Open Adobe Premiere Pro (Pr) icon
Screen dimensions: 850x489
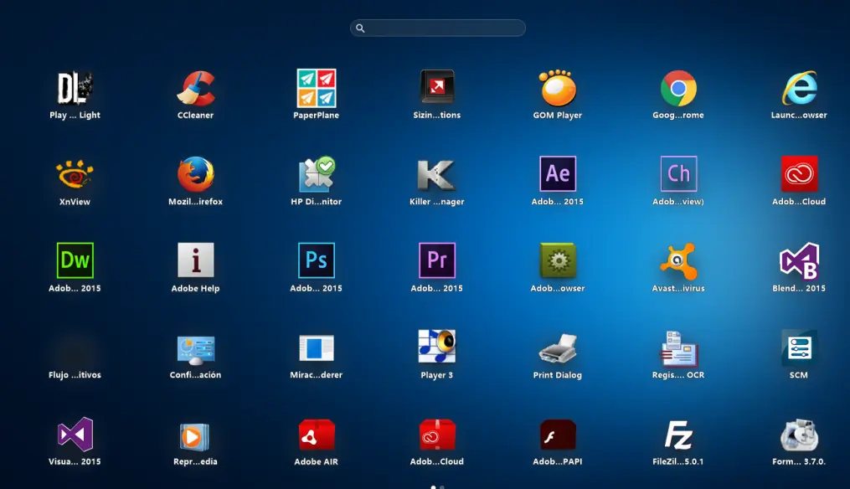437,260
